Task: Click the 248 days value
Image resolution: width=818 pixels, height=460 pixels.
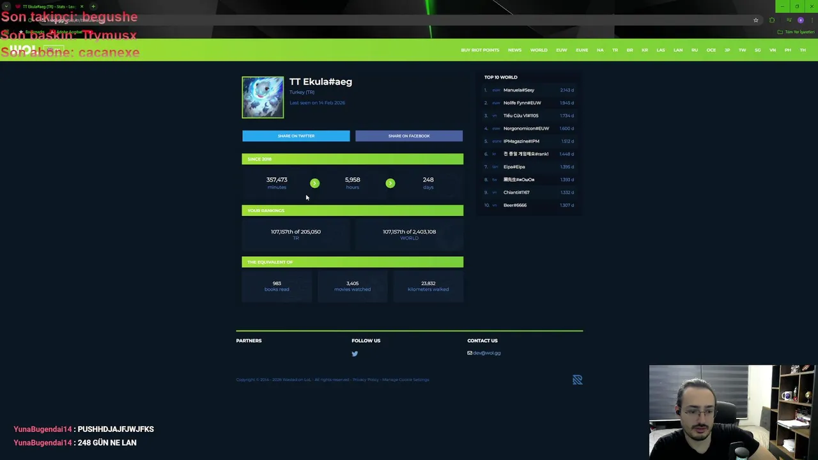Action: 428,180
